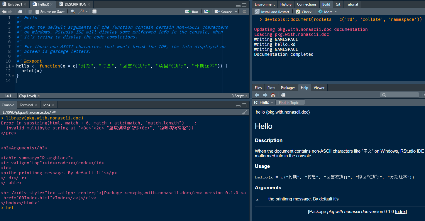The width and height of the screenshot is (425, 221).
Task: Open the Source dropdown arrow
Action: (236, 11)
